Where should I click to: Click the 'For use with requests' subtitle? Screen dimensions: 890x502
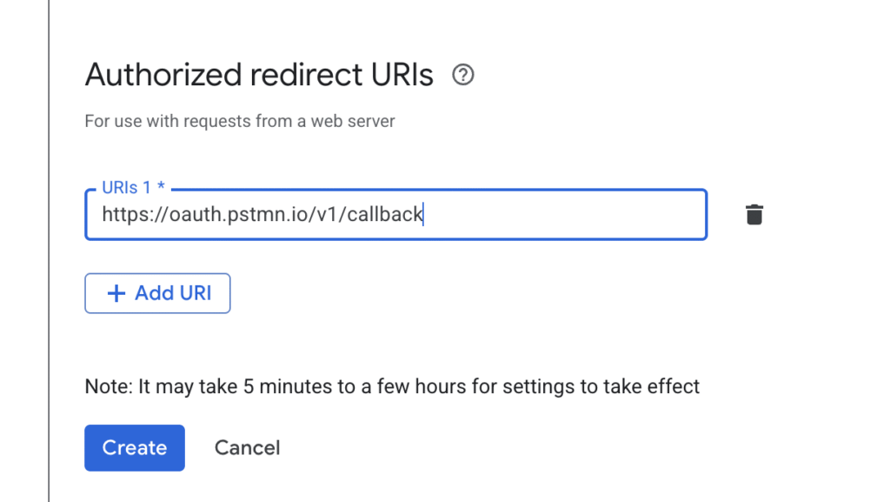click(x=240, y=121)
